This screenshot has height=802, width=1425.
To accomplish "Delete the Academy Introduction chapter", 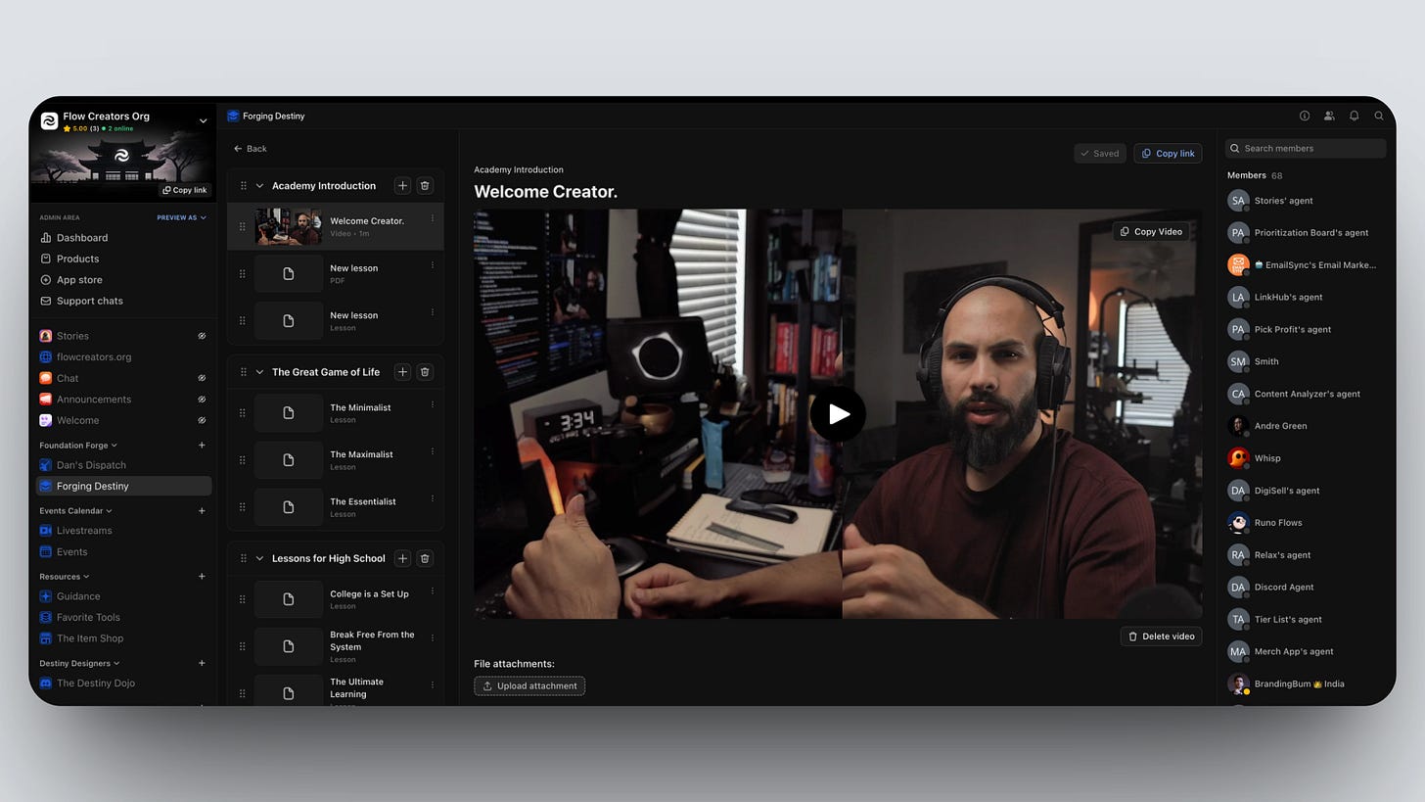I will (x=425, y=185).
